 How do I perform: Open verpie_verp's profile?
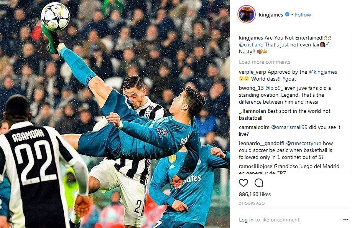pos(252,72)
